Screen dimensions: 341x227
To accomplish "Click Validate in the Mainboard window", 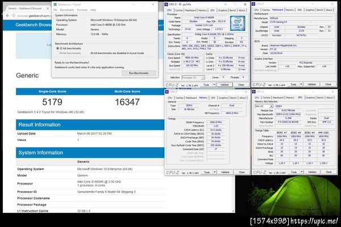I will [x=311, y=84].
